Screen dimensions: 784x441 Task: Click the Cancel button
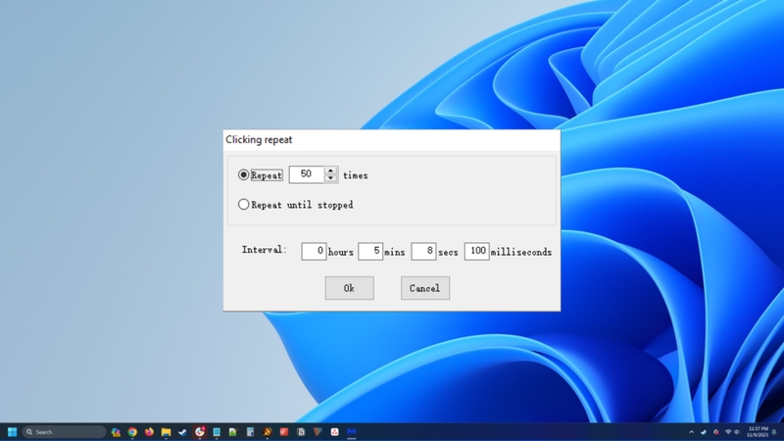pyautogui.click(x=425, y=288)
